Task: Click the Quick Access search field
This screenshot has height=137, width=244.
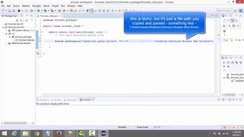Action: [x=223, y=11]
